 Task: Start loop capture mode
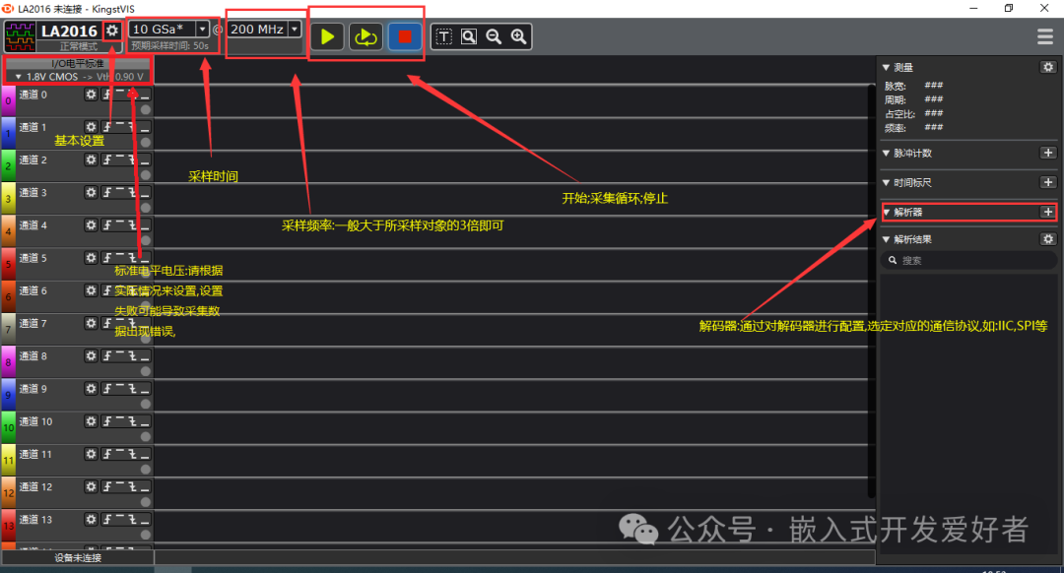click(366, 36)
